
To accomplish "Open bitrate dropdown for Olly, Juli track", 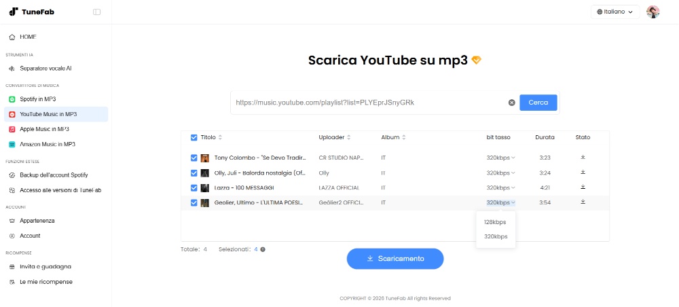I will point(500,173).
